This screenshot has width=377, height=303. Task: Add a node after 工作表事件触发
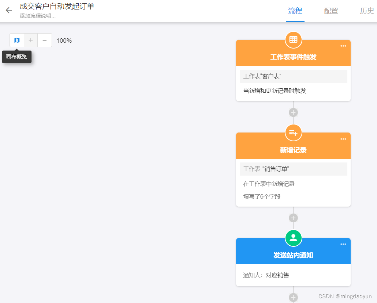293,112
